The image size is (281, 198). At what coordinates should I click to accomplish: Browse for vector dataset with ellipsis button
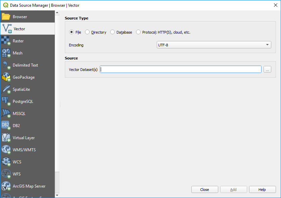tap(267, 69)
